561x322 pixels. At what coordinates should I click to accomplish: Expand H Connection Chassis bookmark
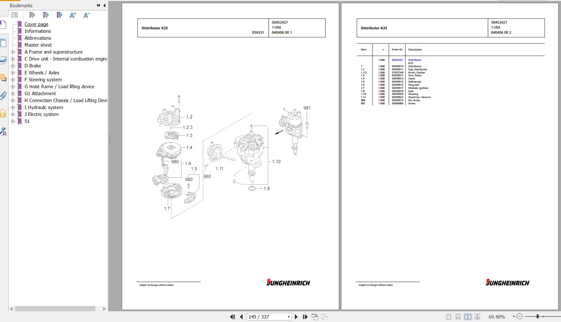13,101
